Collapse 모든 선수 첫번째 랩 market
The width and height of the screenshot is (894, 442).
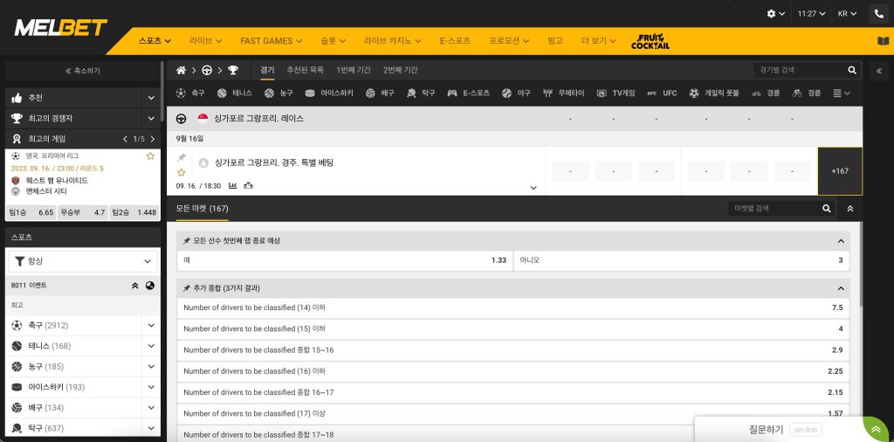coord(841,241)
